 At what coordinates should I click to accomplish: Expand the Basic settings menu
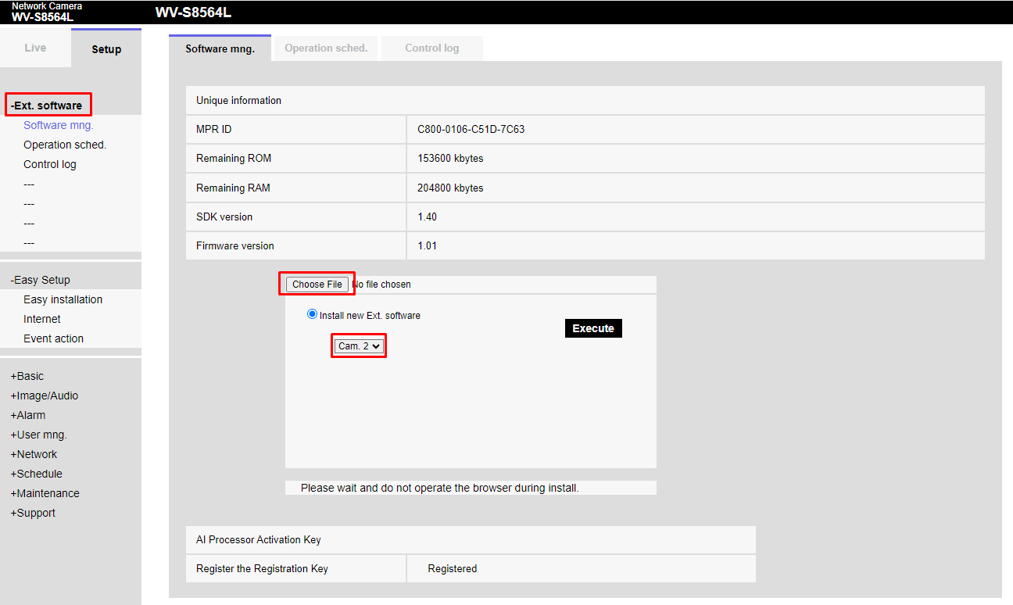27,376
